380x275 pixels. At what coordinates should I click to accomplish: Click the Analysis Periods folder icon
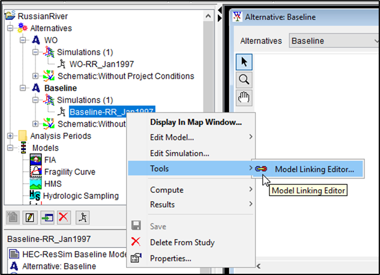(23, 136)
